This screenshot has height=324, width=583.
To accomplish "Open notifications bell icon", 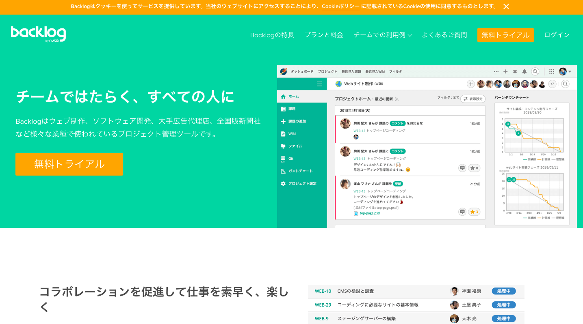I will pos(524,71).
